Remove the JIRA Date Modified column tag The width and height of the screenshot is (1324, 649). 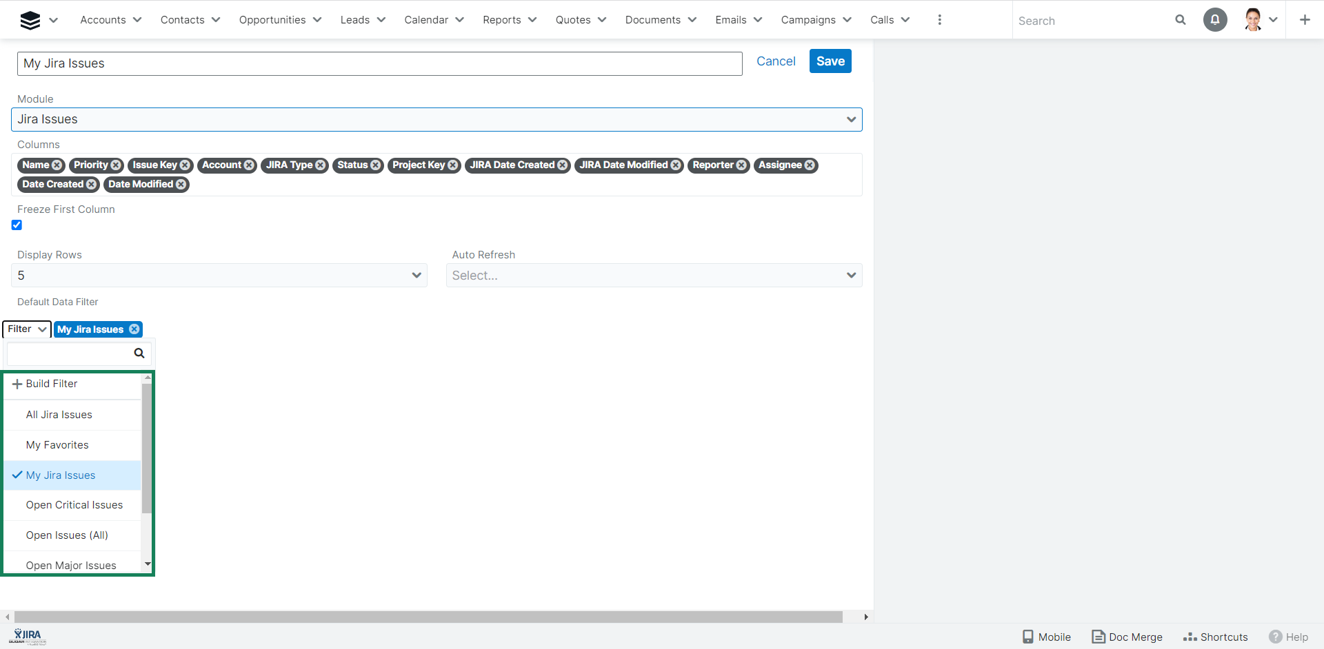point(676,165)
